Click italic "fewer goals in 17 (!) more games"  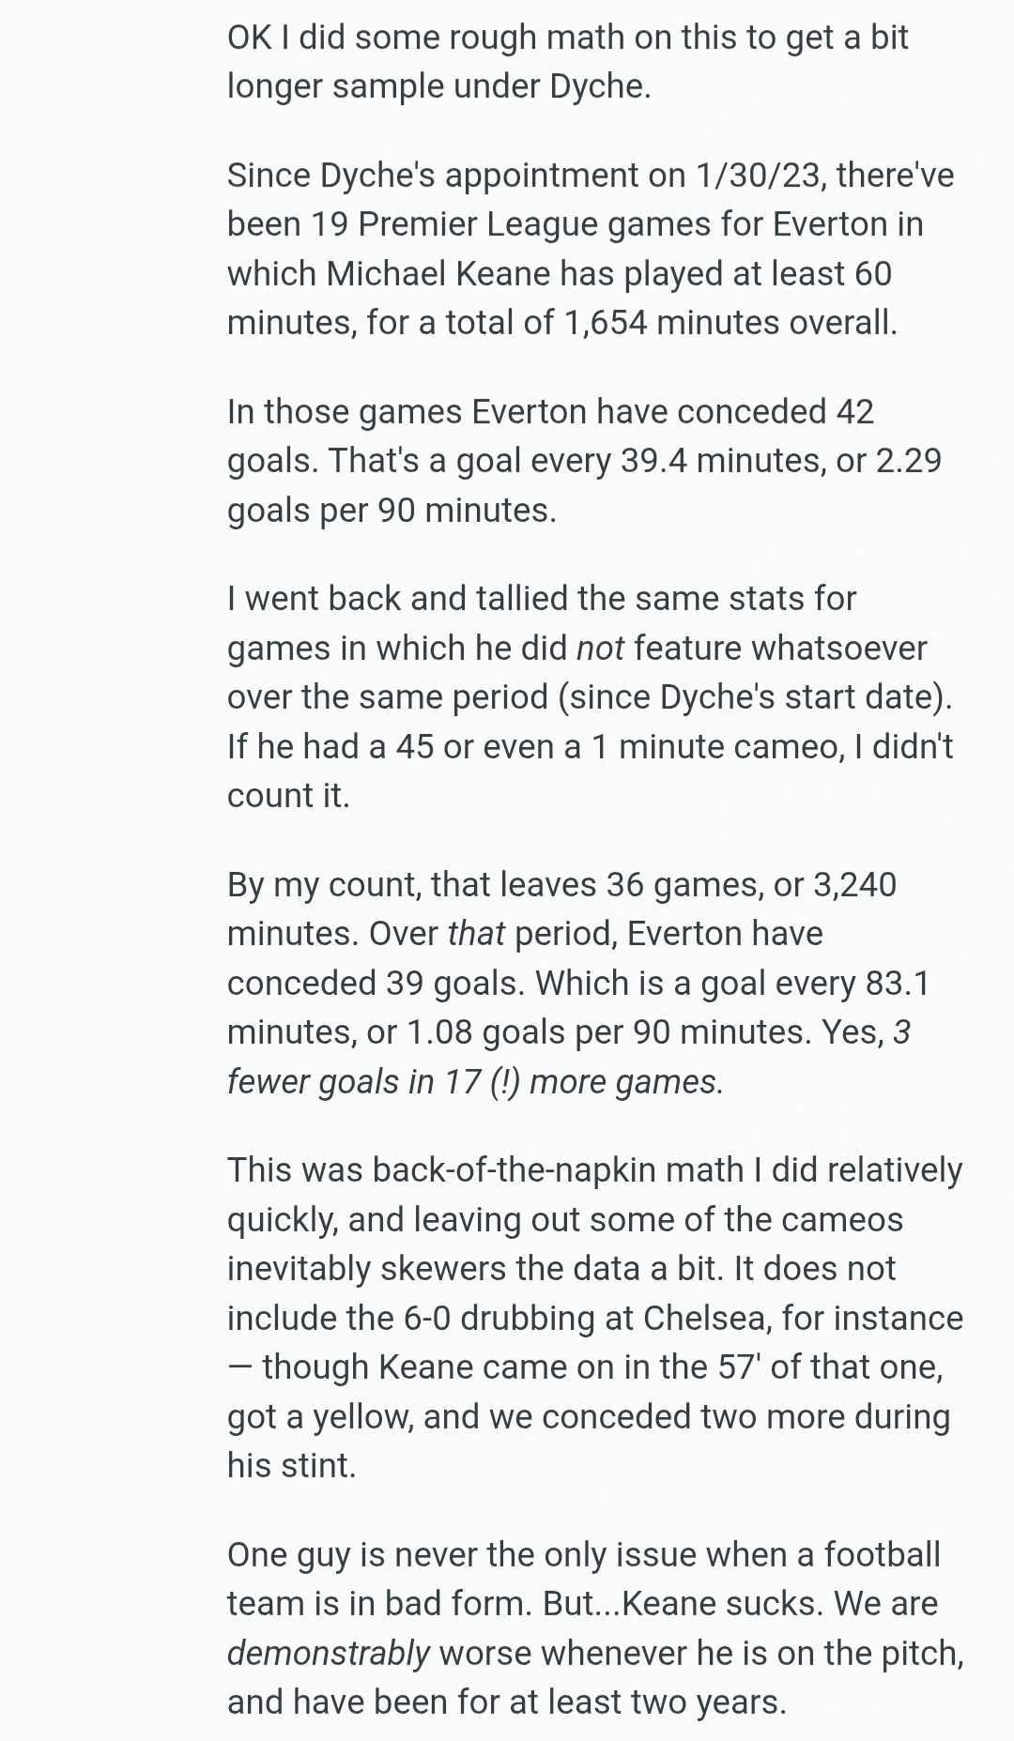[475, 1082]
